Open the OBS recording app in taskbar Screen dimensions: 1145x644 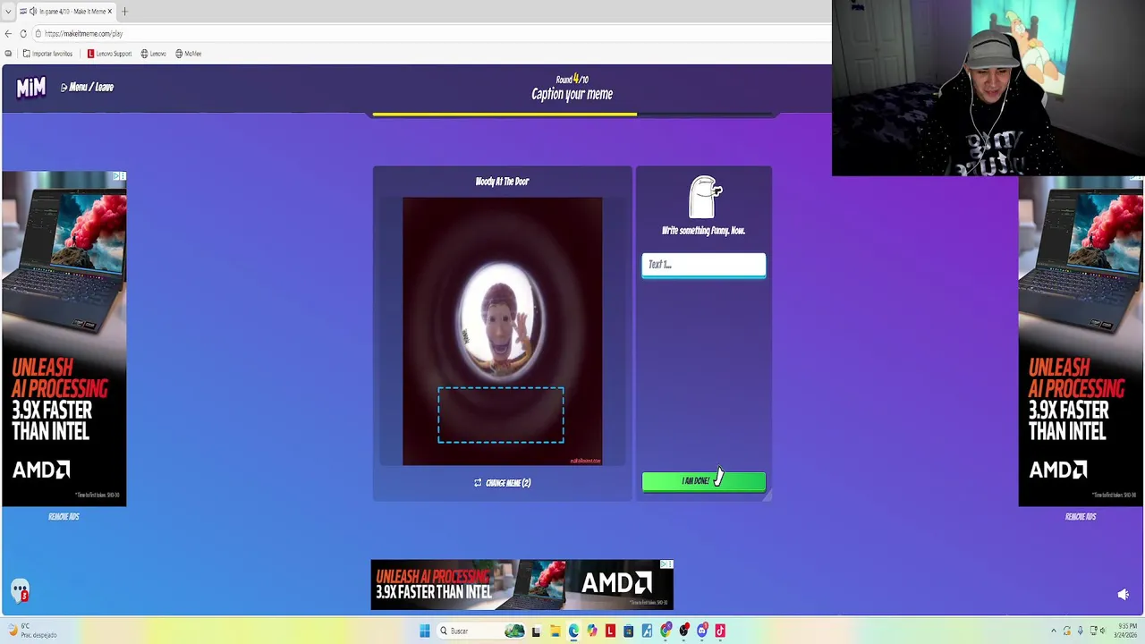tap(684, 631)
